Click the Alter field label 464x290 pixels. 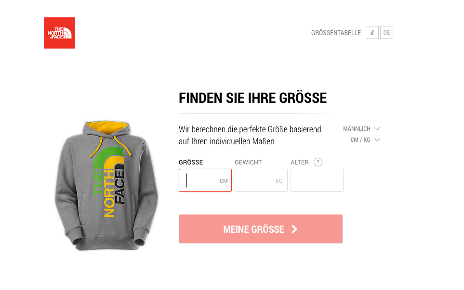click(x=300, y=163)
